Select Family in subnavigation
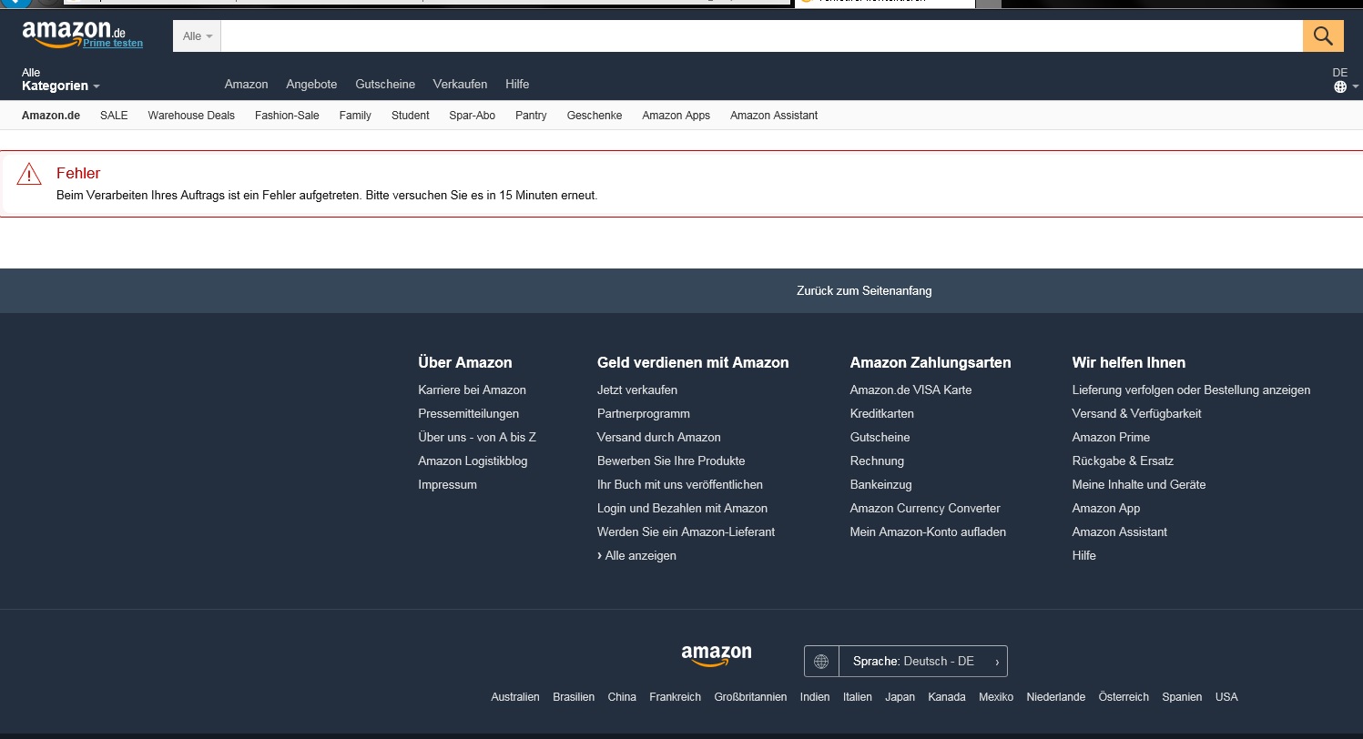 [355, 116]
